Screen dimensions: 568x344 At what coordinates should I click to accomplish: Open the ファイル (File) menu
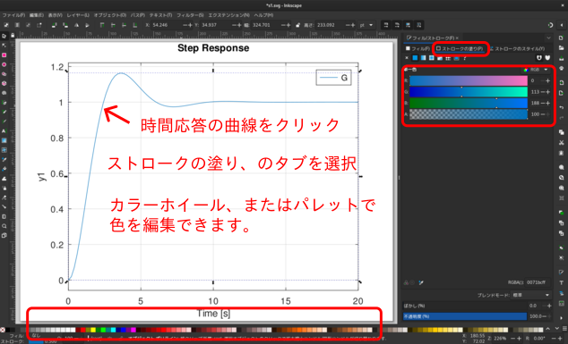(13, 15)
